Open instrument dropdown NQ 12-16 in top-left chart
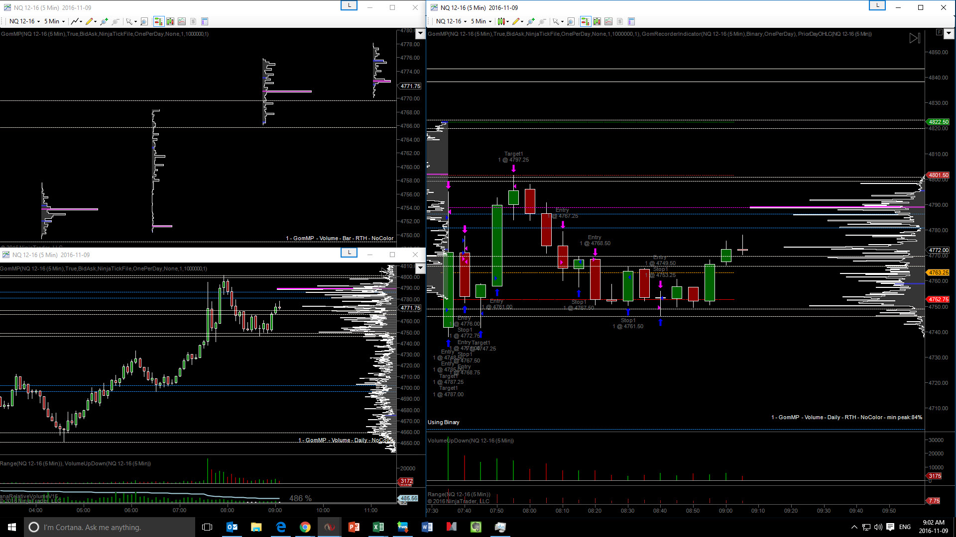The width and height of the screenshot is (956, 537). tap(24, 21)
